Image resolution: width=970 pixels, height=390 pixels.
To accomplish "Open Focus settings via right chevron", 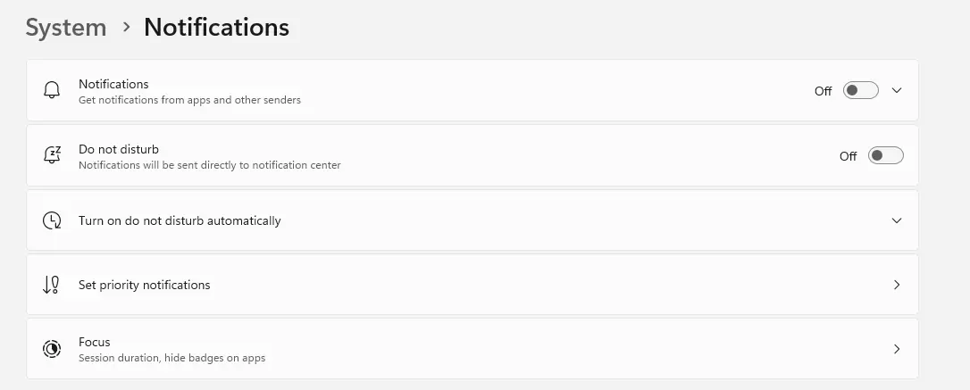I will click(897, 349).
